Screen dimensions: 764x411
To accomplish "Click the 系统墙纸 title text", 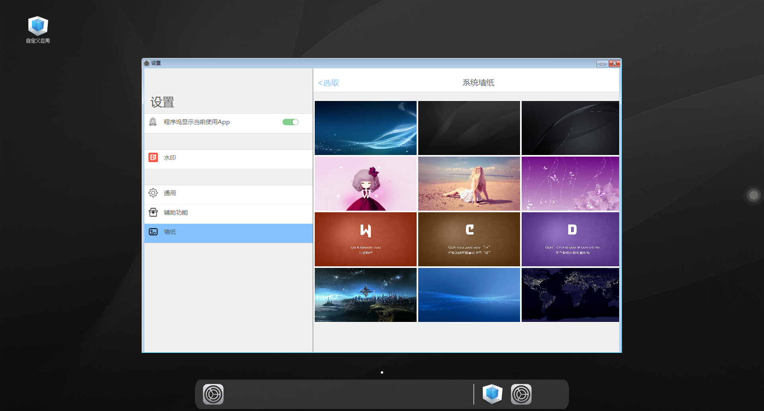I will 478,83.
